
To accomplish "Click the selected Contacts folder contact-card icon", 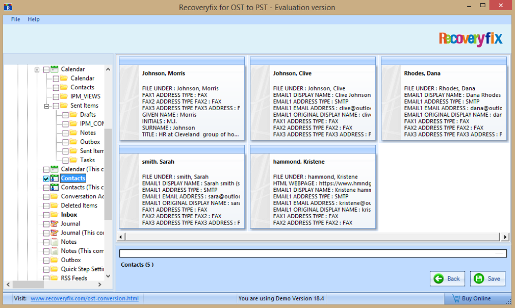I will pyautogui.click(x=55, y=178).
